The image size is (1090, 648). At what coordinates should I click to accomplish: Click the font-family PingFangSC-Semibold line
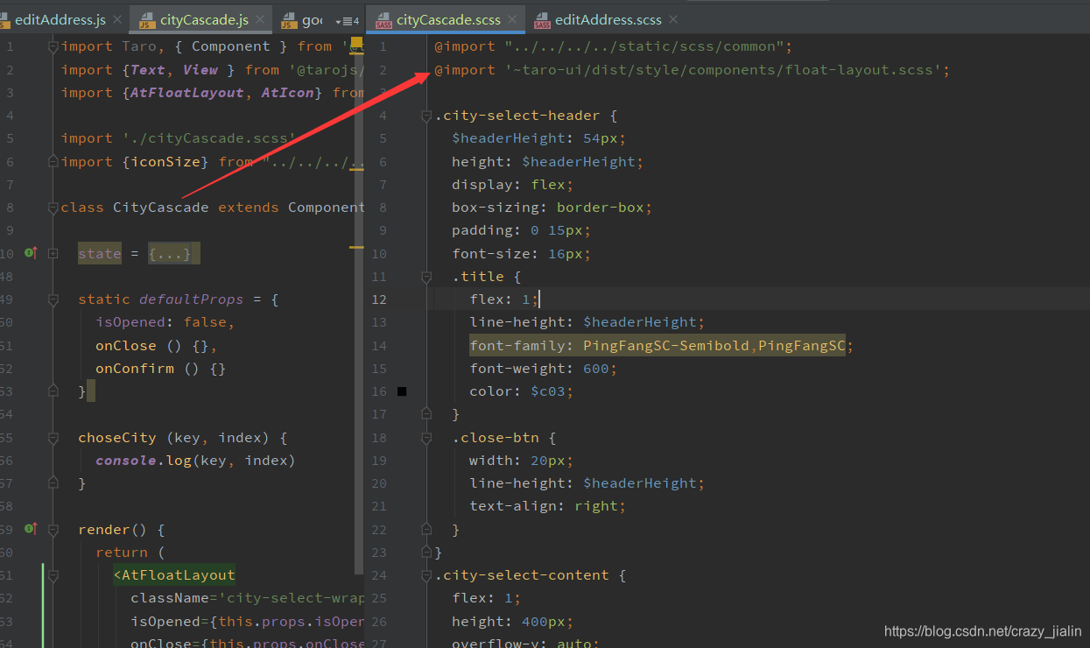click(661, 345)
